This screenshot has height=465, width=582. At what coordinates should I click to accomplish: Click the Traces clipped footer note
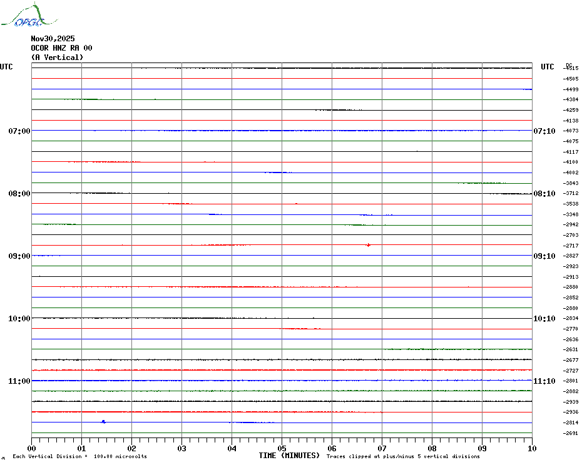(x=403, y=457)
